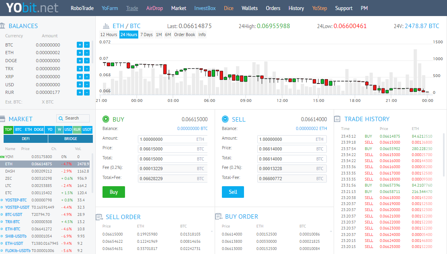This screenshot has width=447, height=254.
Task: Click the Buy Amount field
Action: [172, 139]
